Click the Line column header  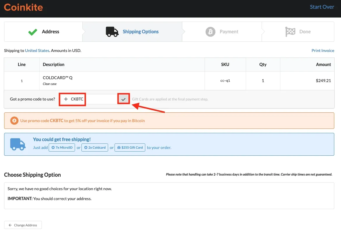point(22,65)
